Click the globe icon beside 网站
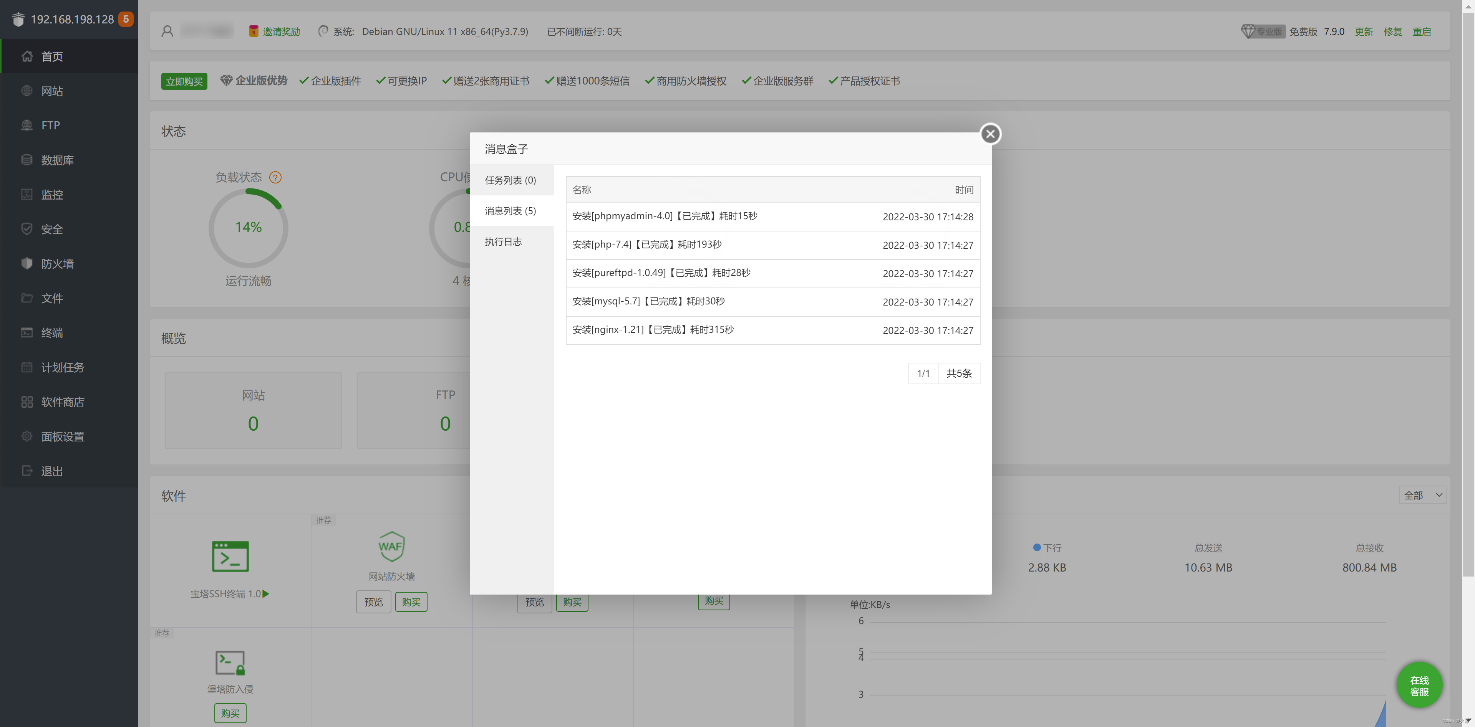 click(x=27, y=90)
